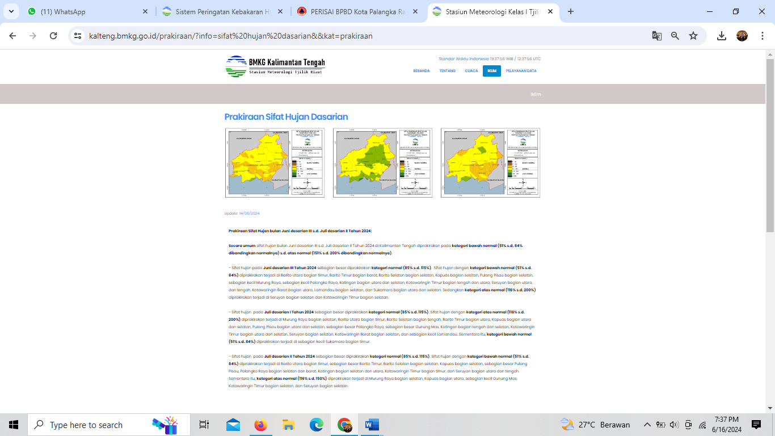Click the Iklim breadcrumb text
775x436 pixels.
[536, 94]
